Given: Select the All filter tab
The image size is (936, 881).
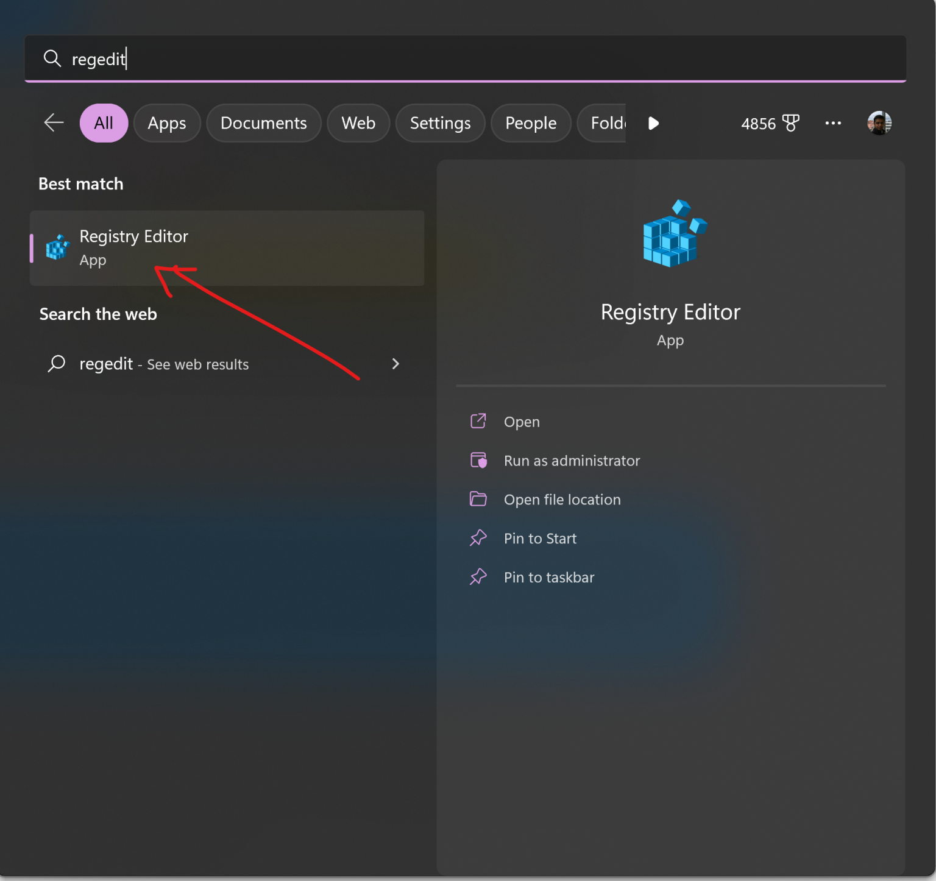Looking at the screenshot, I should click(x=104, y=123).
